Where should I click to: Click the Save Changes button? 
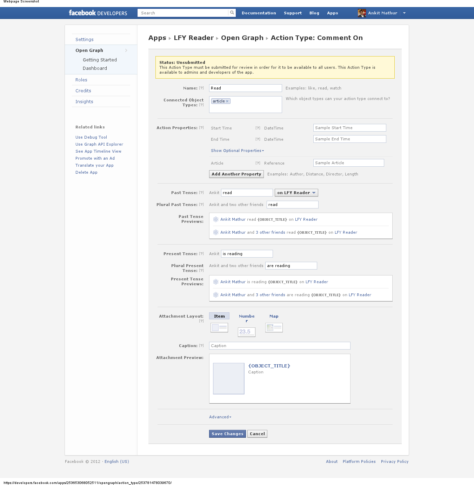coord(227,434)
